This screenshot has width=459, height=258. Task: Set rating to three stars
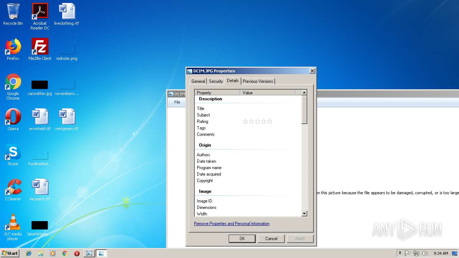(x=257, y=121)
